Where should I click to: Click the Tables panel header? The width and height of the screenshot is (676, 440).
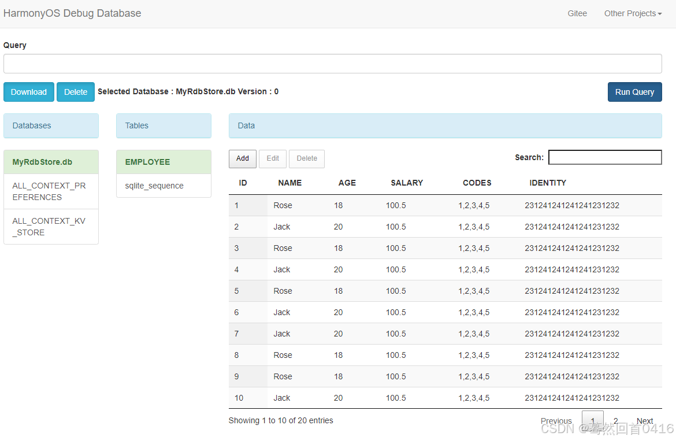pyautogui.click(x=164, y=125)
